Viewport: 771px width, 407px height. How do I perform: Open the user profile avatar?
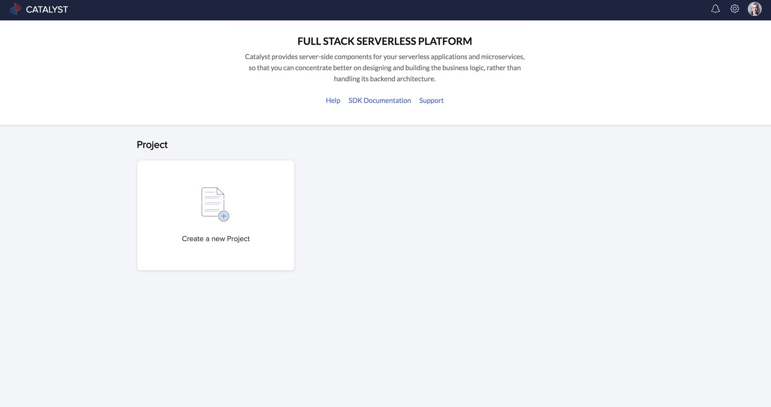pyautogui.click(x=754, y=9)
